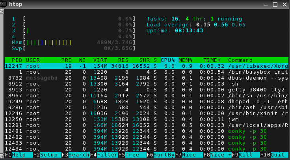Open SortBy in the function bar
The height and width of the screenshot is (160, 290).
[x=164, y=154]
